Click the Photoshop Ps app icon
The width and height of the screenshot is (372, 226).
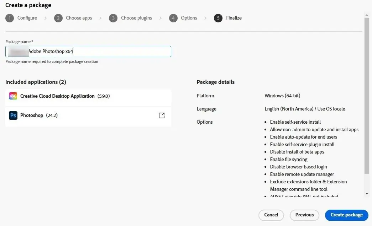click(x=13, y=115)
